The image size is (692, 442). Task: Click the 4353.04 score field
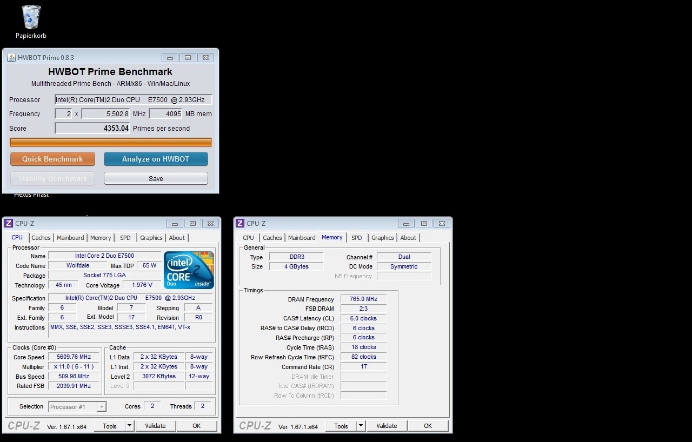(x=92, y=128)
